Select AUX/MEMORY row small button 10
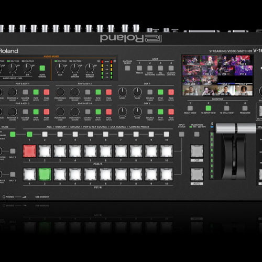 tap(167, 134)
